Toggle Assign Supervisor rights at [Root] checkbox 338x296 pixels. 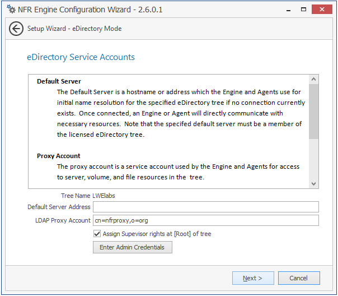[x=97, y=234]
